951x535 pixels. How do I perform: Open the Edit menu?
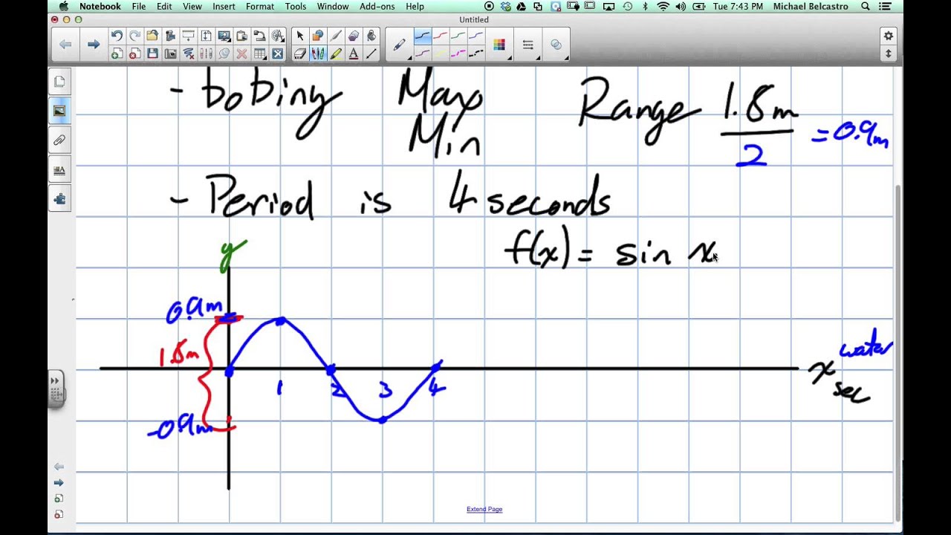164,6
